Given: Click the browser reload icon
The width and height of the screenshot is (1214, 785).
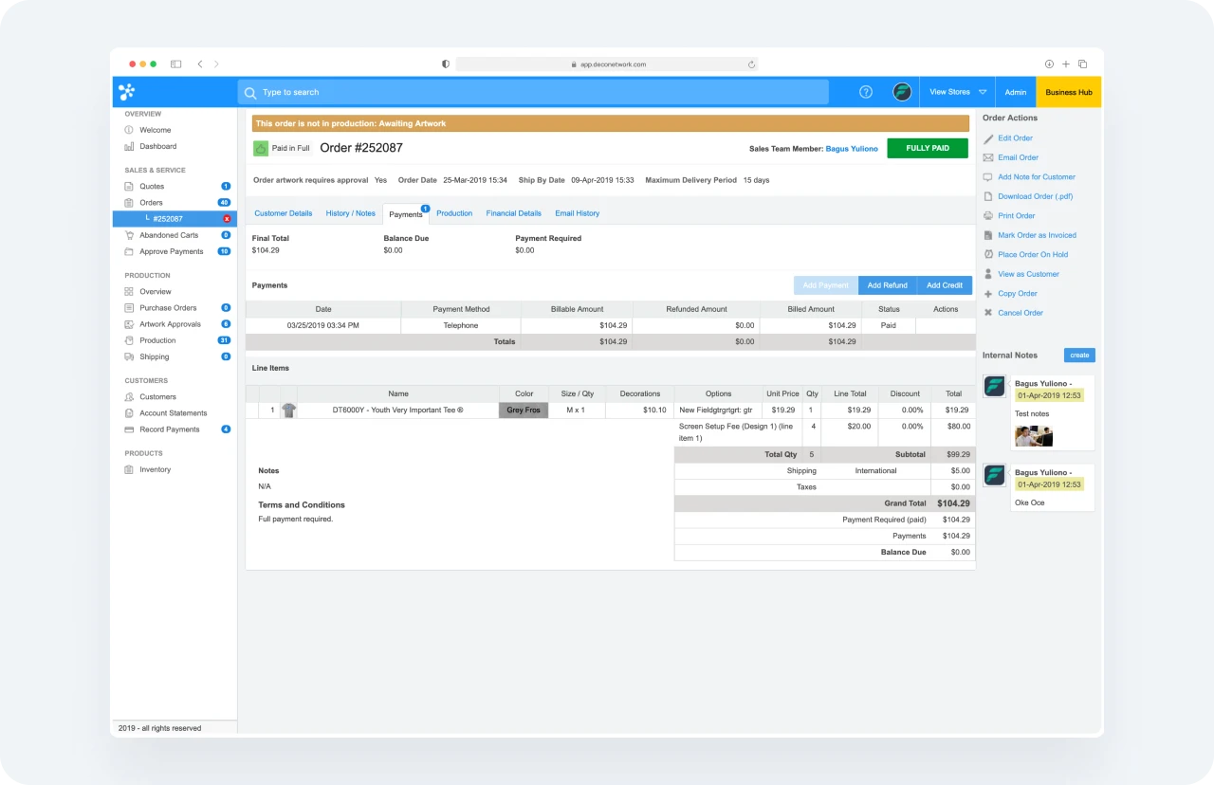Looking at the screenshot, I should [x=751, y=64].
